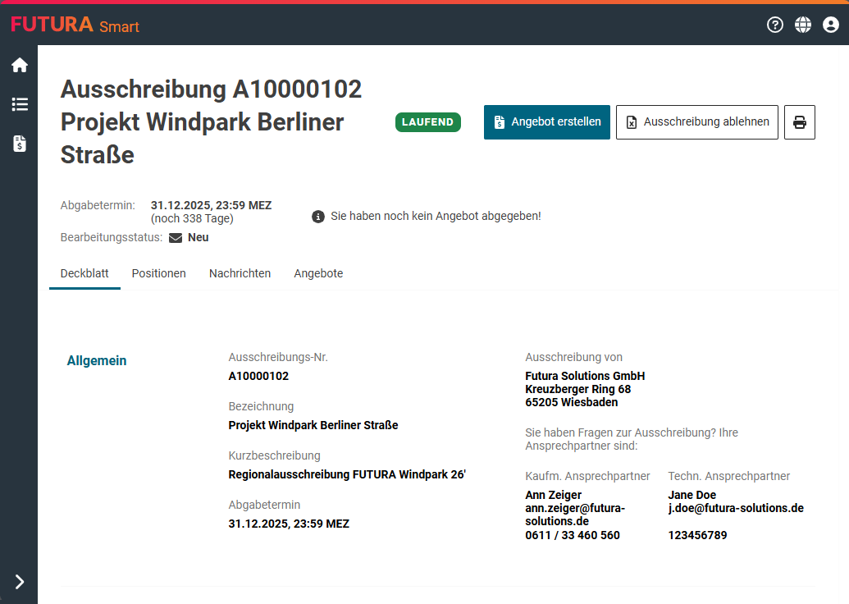
Task: Click the LAUFEND status badge
Action: tap(427, 122)
